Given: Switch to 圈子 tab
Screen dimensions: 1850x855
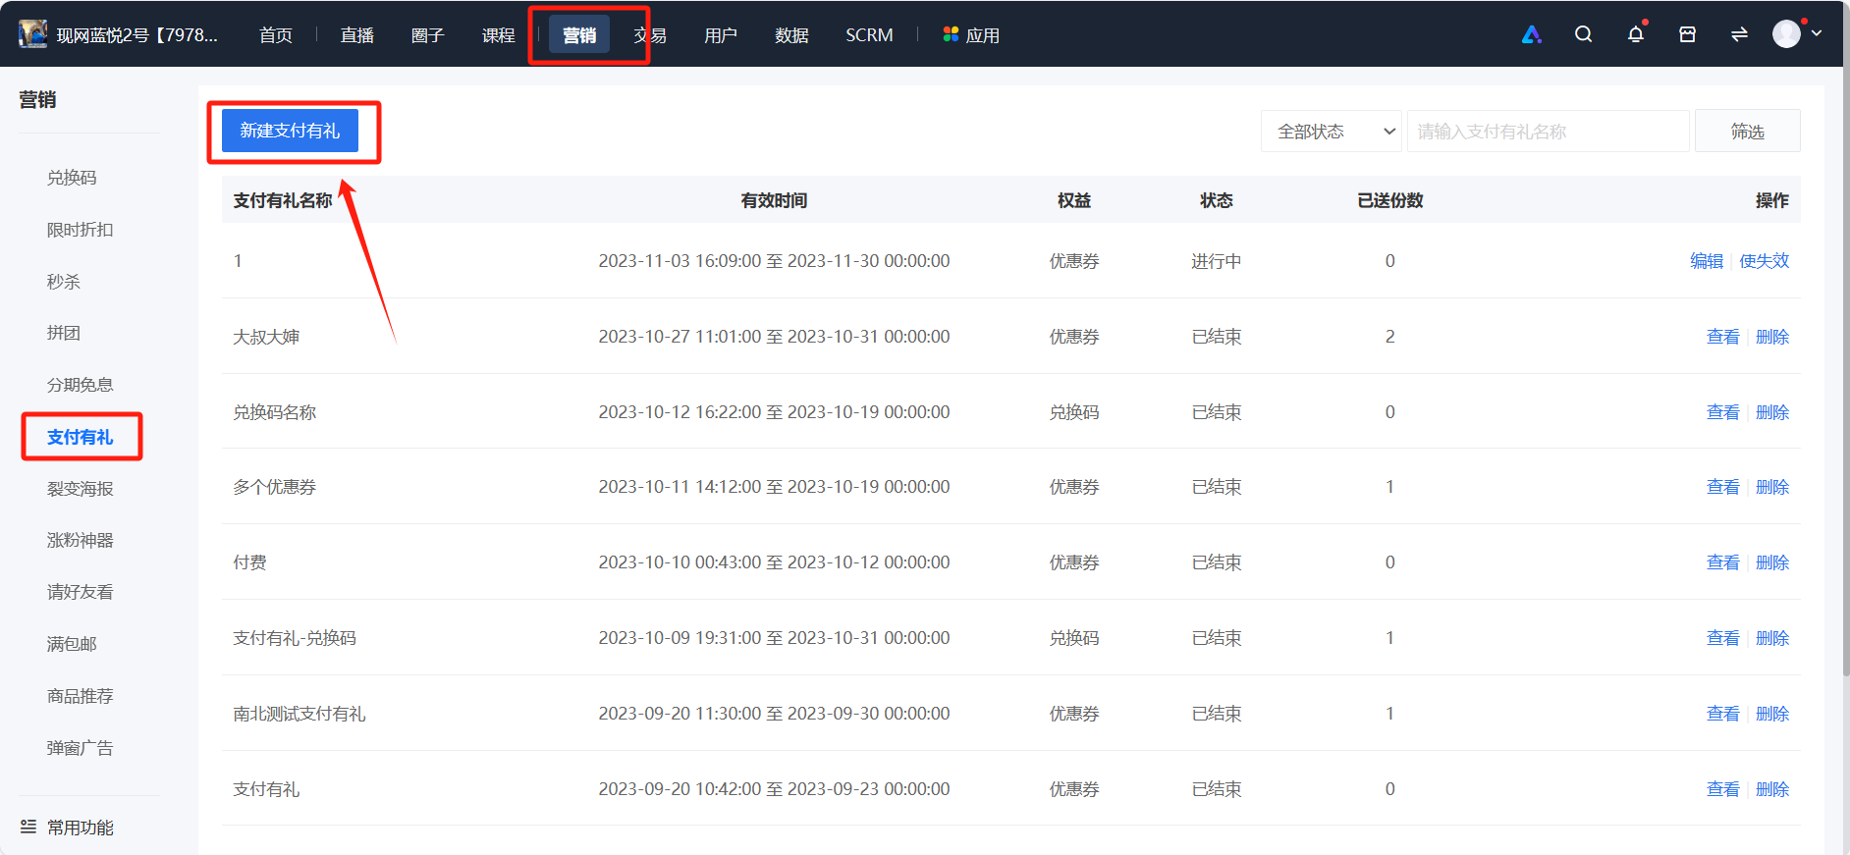Looking at the screenshot, I should coord(428,35).
